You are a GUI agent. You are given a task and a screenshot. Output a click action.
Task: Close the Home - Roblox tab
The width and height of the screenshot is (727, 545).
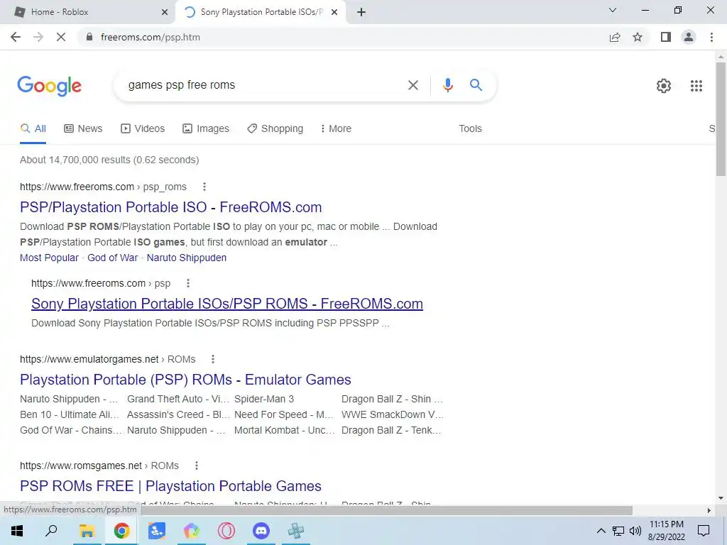click(x=165, y=12)
